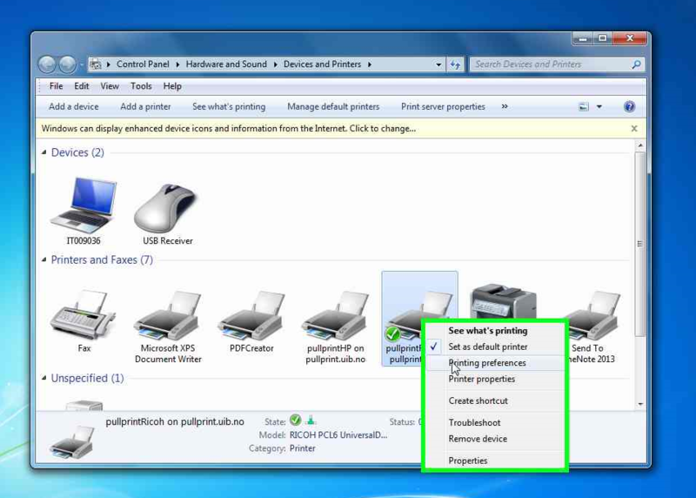Click Manage default printers toolbar button

[333, 106]
